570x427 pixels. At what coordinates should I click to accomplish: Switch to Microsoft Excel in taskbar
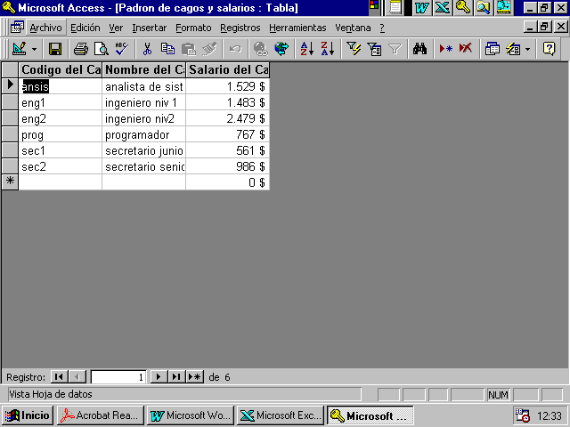tap(281, 415)
